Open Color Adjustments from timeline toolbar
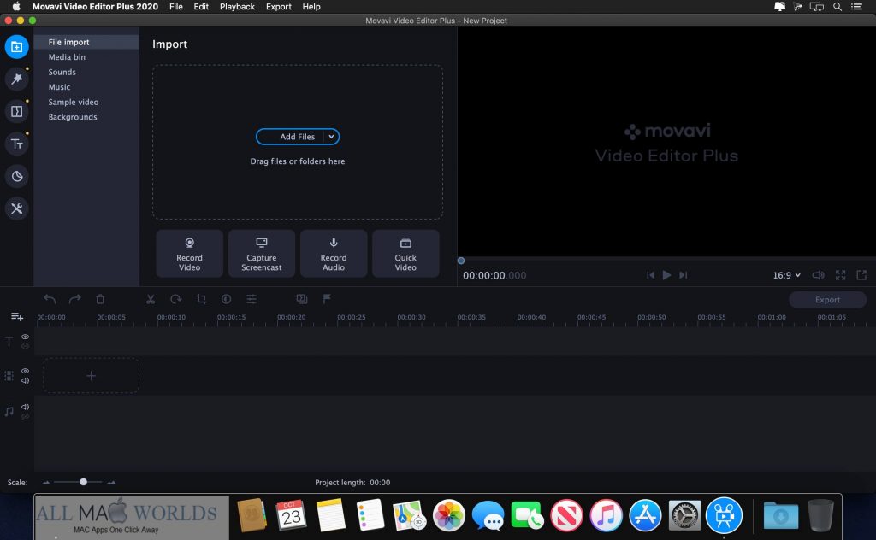The width and height of the screenshot is (876, 540). point(226,299)
